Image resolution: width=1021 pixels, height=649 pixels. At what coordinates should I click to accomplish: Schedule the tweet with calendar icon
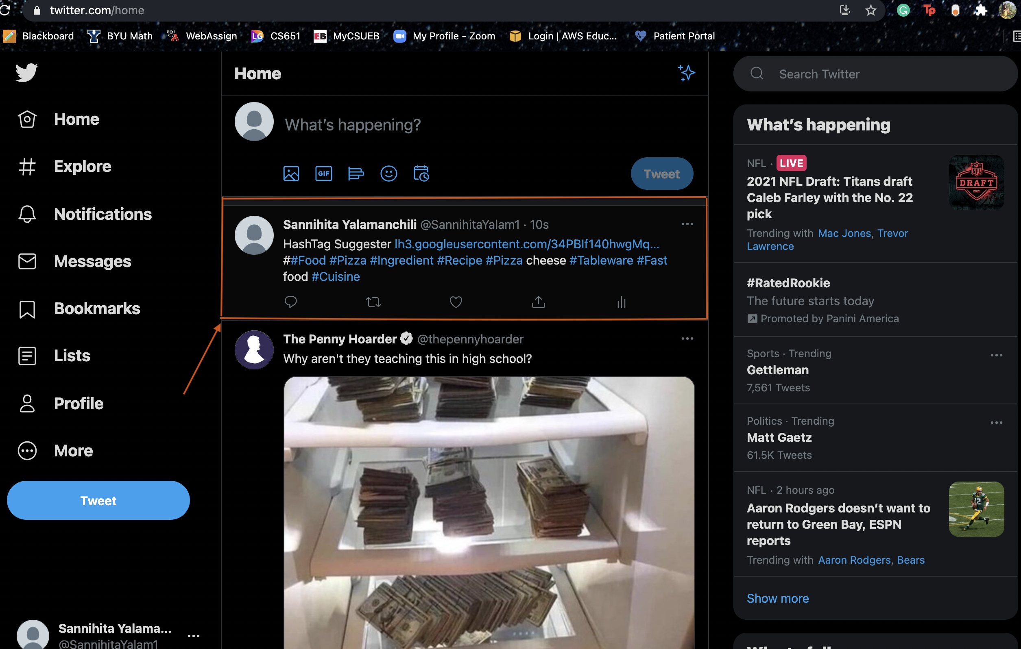pos(421,174)
